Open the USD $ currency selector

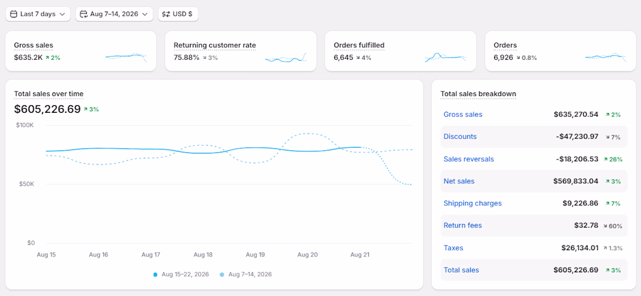(x=178, y=14)
